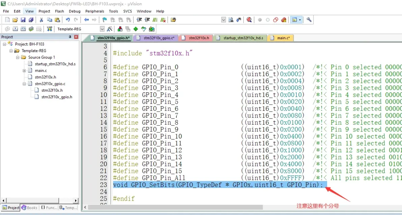The image size is (402, 215).
Task: Open the Template-REG target dropdown
Action: tap(102, 29)
